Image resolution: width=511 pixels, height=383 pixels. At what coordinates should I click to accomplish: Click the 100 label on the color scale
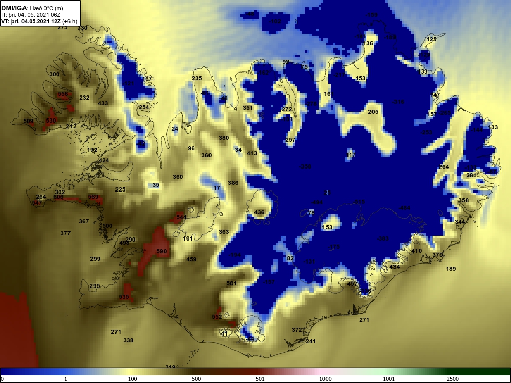[133, 379]
